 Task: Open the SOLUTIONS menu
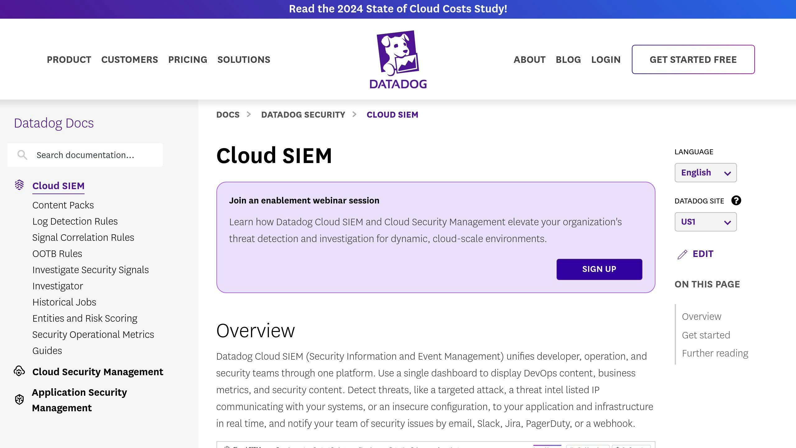click(244, 59)
